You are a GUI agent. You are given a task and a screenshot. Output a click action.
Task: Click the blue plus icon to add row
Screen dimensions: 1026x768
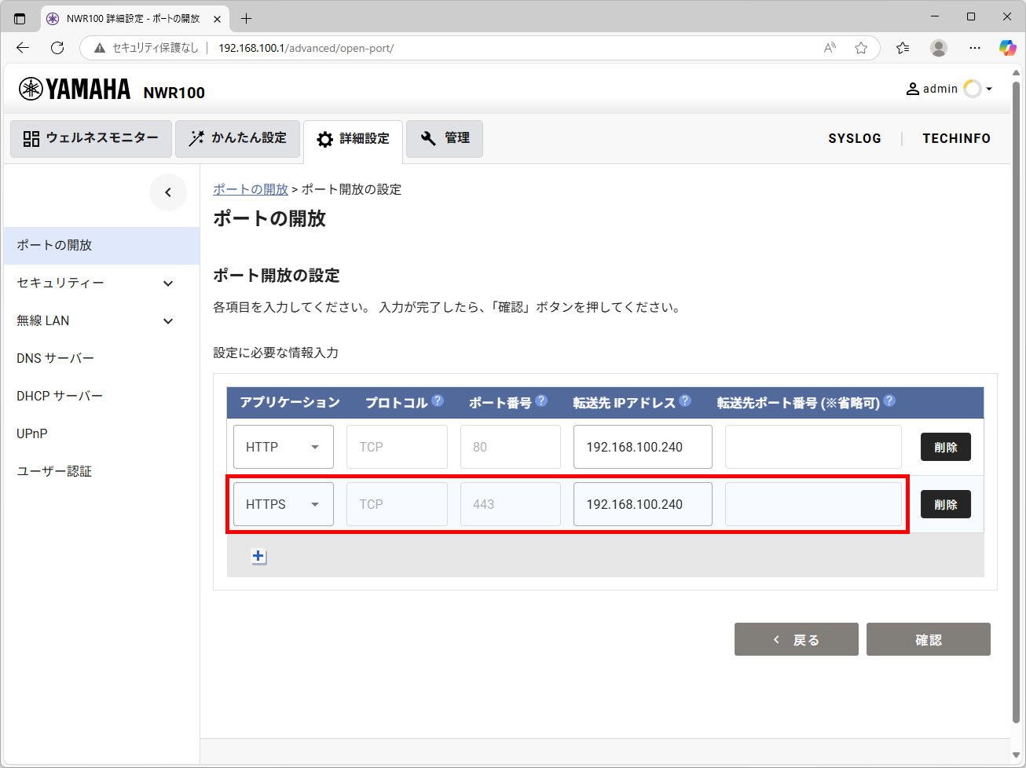pyautogui.click(x=258, y=556)
